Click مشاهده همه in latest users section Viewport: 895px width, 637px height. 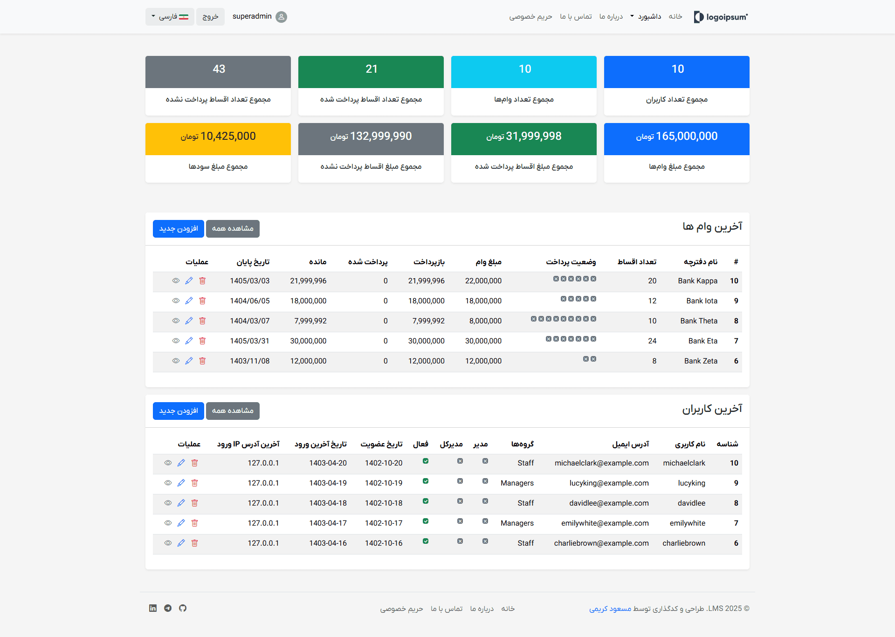coord(233,411)
